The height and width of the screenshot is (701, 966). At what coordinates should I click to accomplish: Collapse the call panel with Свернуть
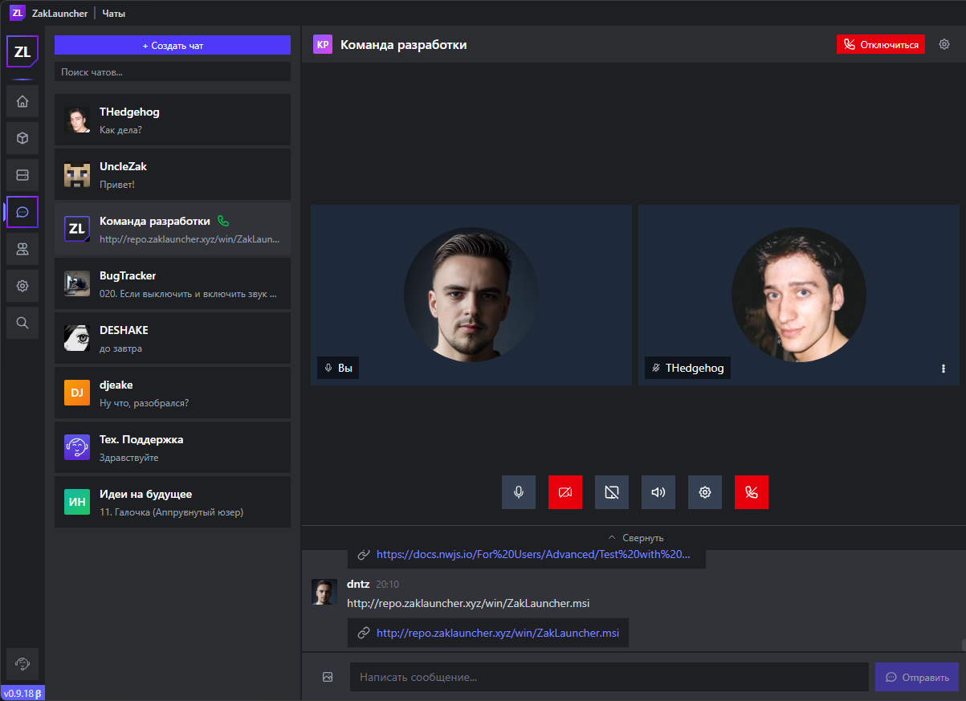[x=635, y=538]
